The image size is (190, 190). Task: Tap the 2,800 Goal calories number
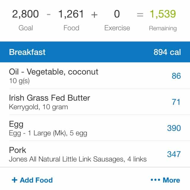pyautogui.click(x=26, y=14)
